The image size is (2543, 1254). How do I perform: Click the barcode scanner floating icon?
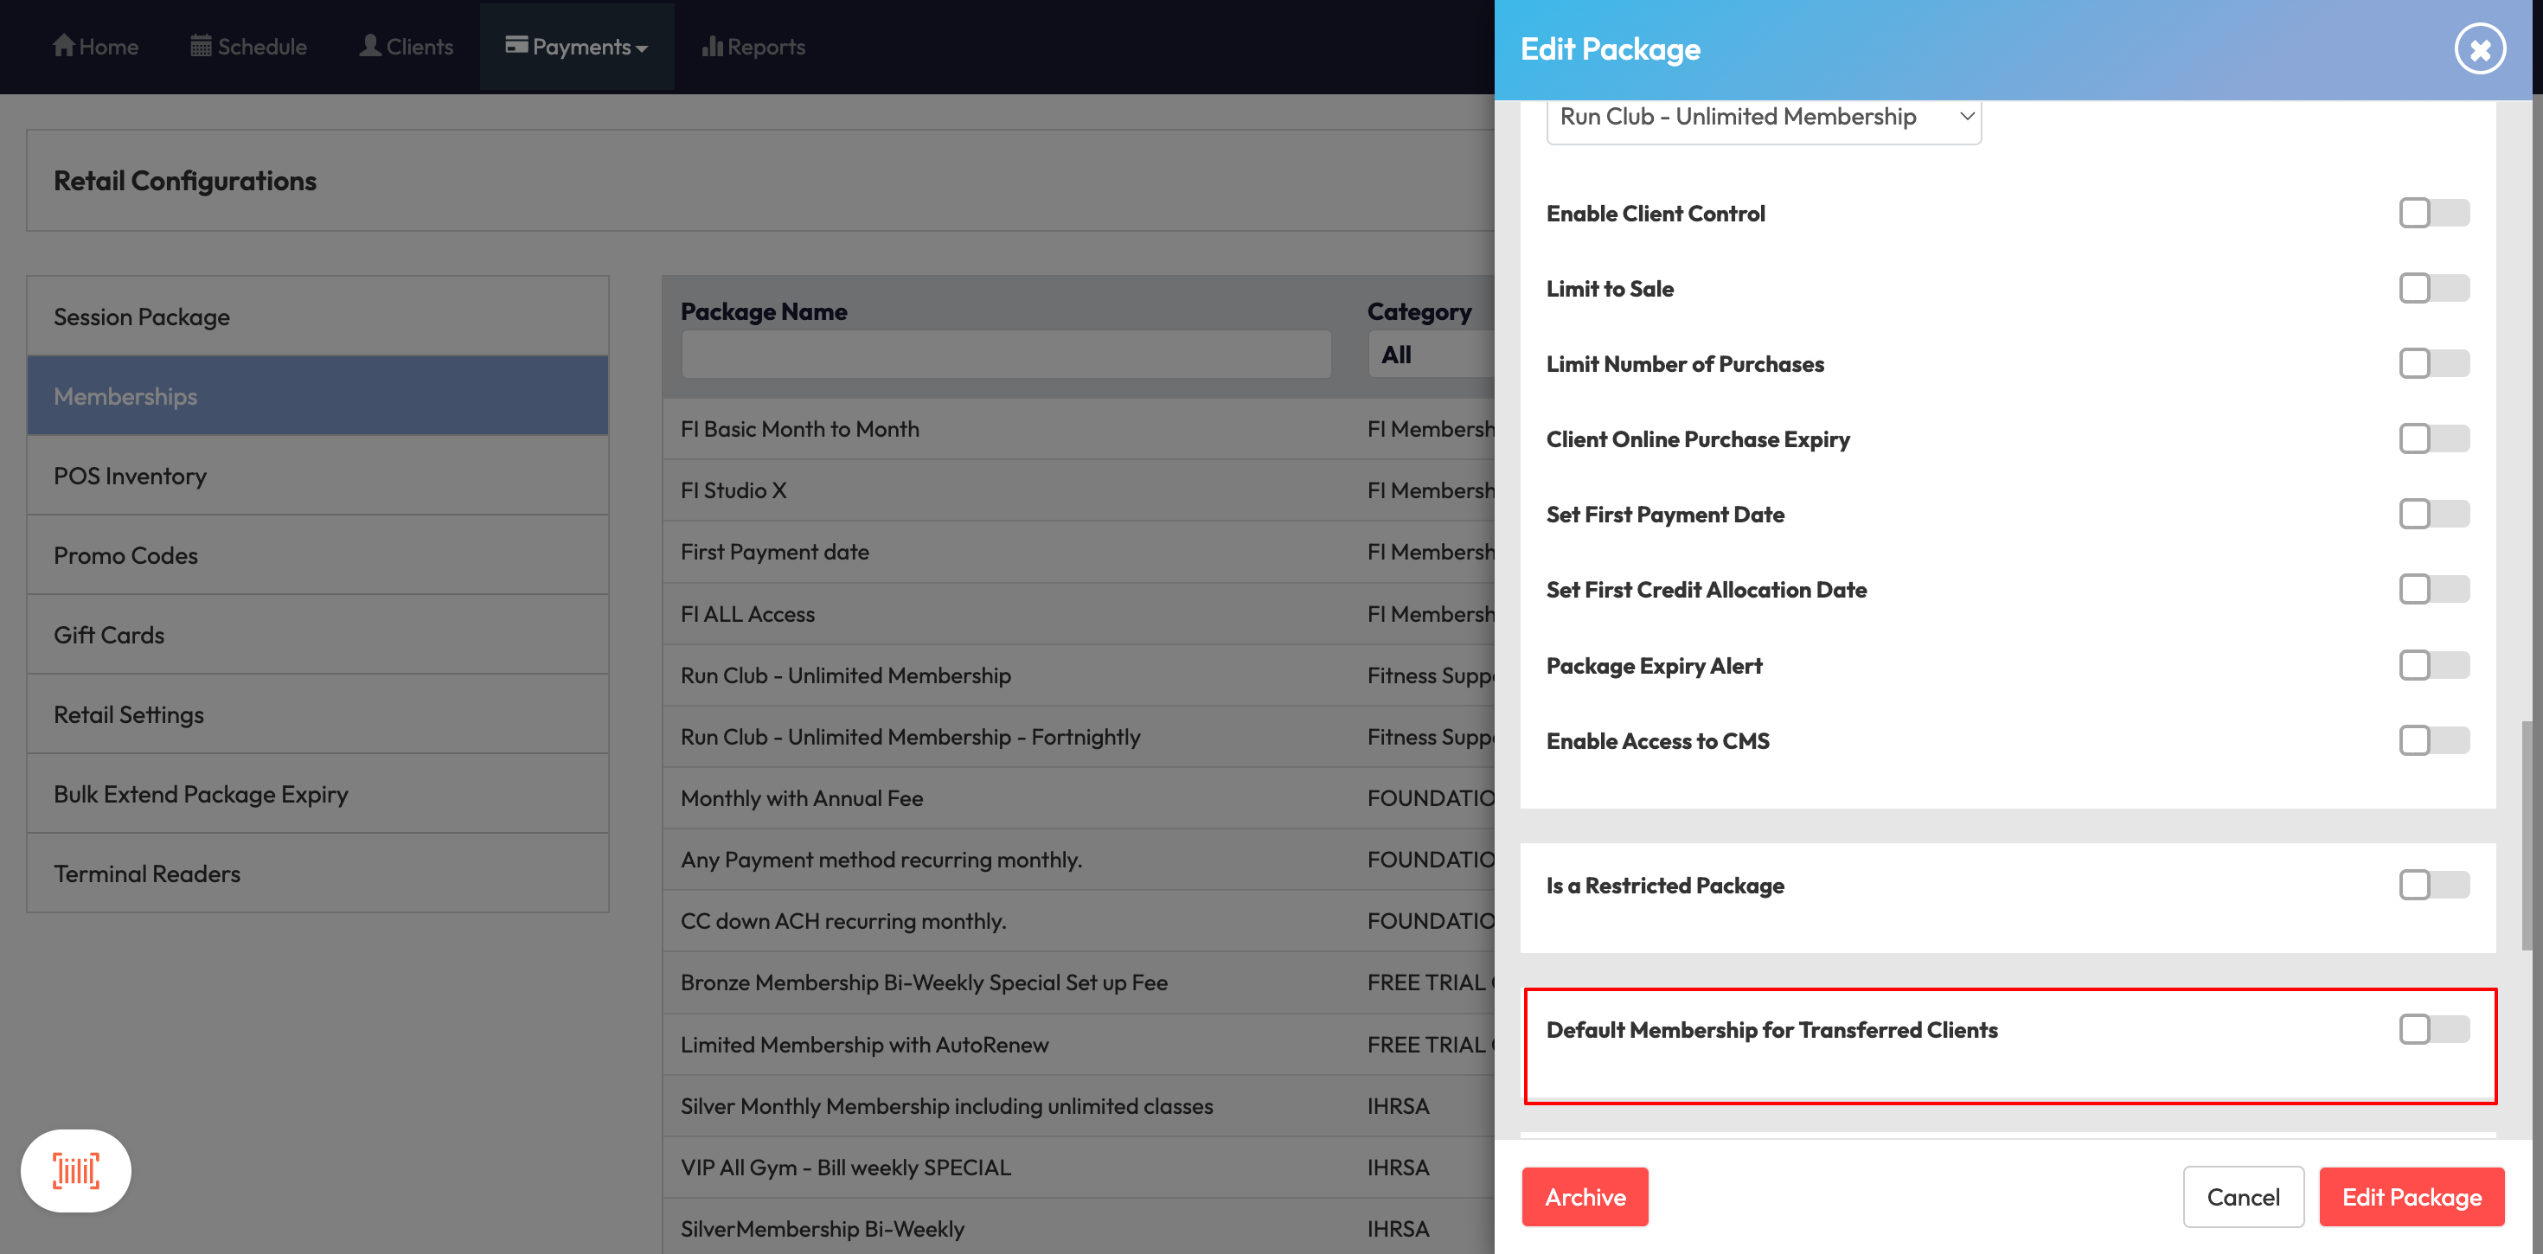pyautogui.click(x=76, y=1170)
